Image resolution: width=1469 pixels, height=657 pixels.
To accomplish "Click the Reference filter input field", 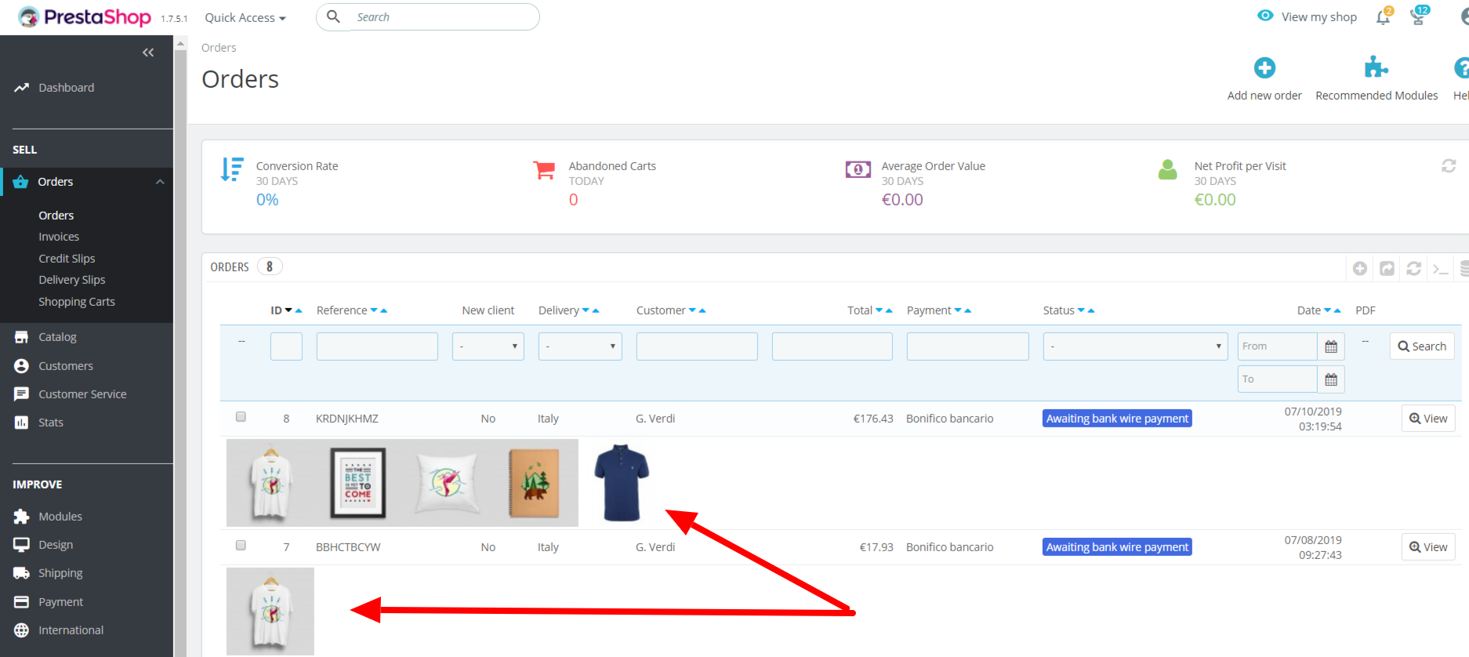I will click(x=377, y=347).
